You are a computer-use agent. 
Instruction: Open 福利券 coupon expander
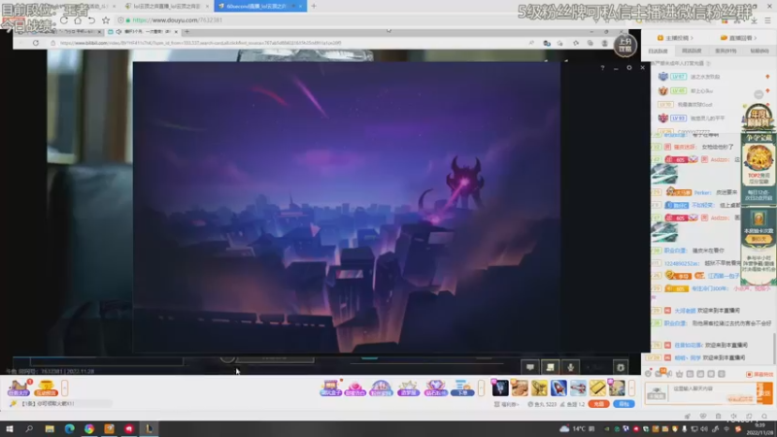[x=507, y=404]
